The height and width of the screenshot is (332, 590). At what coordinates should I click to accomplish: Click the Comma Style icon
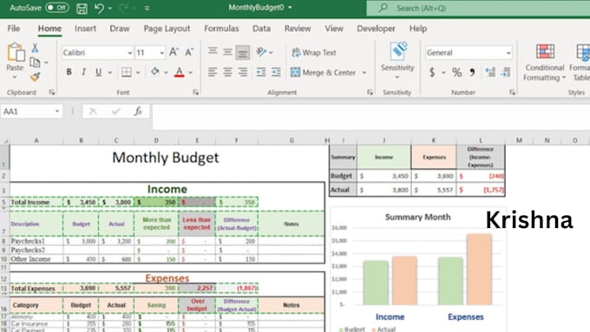click(x=472, y=72)
